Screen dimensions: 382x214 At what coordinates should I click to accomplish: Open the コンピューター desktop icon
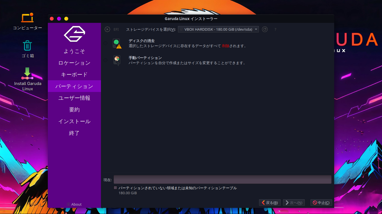point(27,22)
